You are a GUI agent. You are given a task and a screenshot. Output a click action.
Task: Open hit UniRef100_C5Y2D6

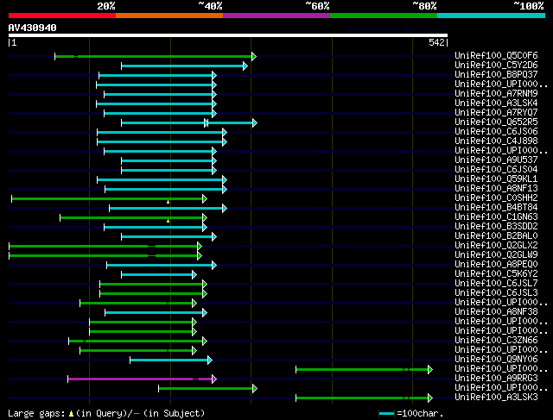[496, 66]
